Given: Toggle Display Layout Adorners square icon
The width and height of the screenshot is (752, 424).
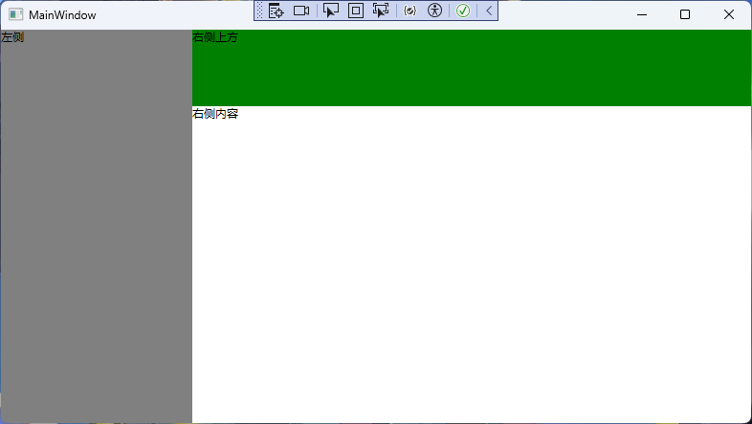Looking at the screenshot, I should click(356, 11).
